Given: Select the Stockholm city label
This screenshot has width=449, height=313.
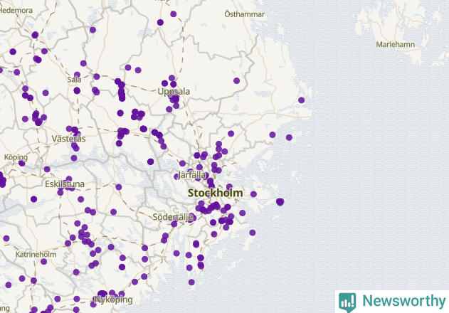Looking at the screenshot, I should pos(216,193).
